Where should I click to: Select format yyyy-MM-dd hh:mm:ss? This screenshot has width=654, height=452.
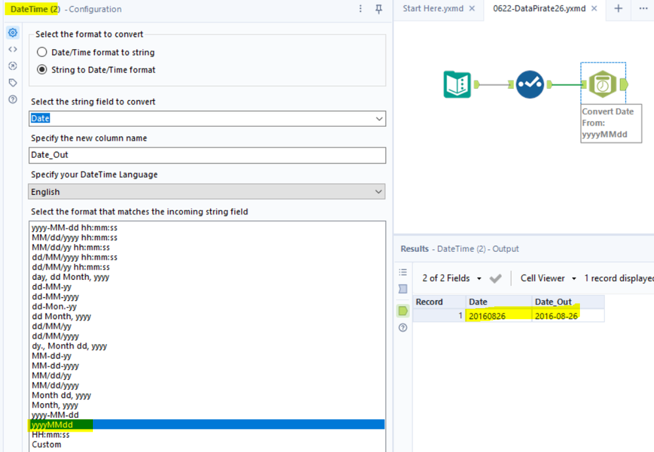tap(75, 228)
